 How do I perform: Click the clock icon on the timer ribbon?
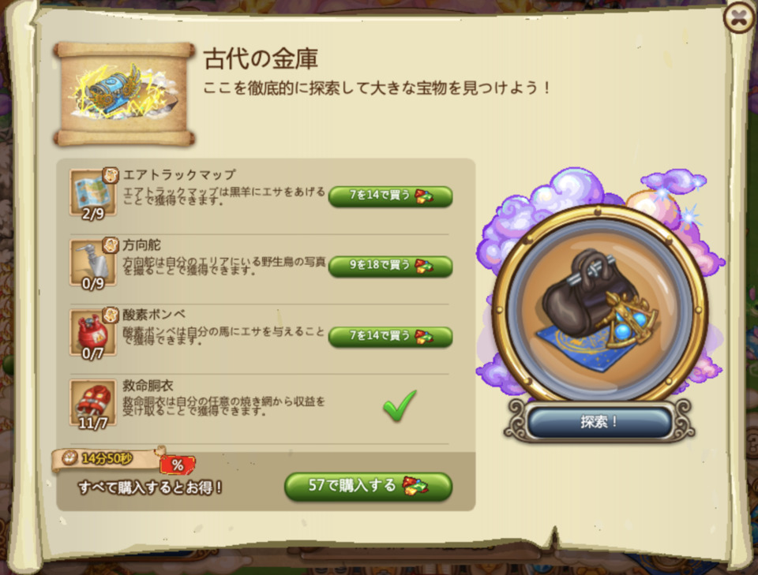pos(69,458)
